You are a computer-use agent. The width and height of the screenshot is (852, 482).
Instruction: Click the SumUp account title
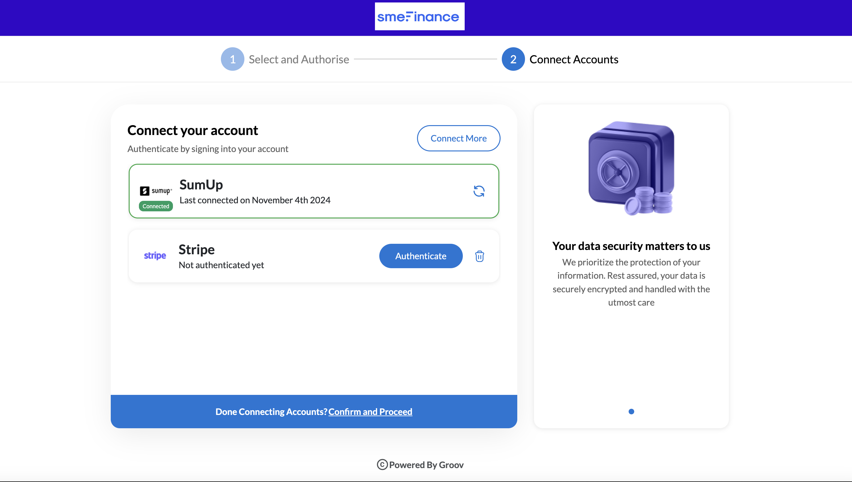pos(201,185)
